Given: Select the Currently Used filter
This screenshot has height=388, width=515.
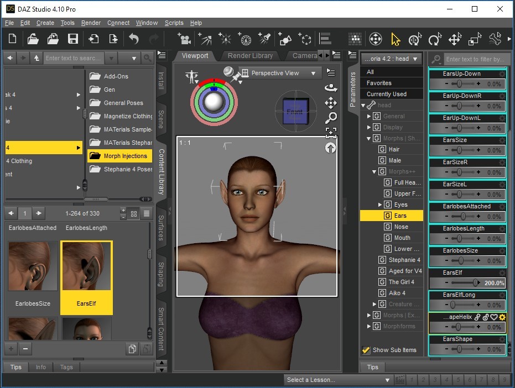Looking at the screenshot, I should pos(391,94).
